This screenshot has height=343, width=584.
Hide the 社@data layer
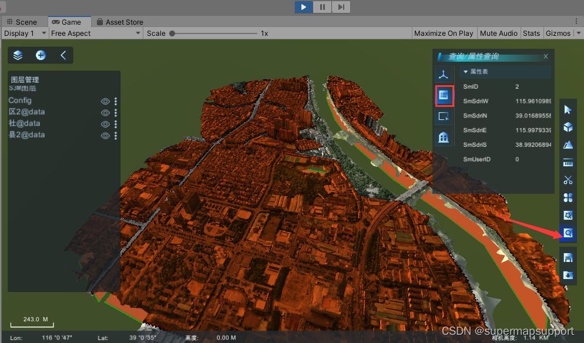[x=105, y=124]
